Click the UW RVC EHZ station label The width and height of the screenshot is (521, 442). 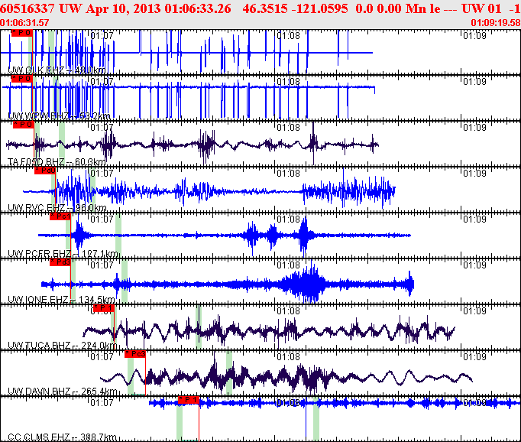coord(57,208)
